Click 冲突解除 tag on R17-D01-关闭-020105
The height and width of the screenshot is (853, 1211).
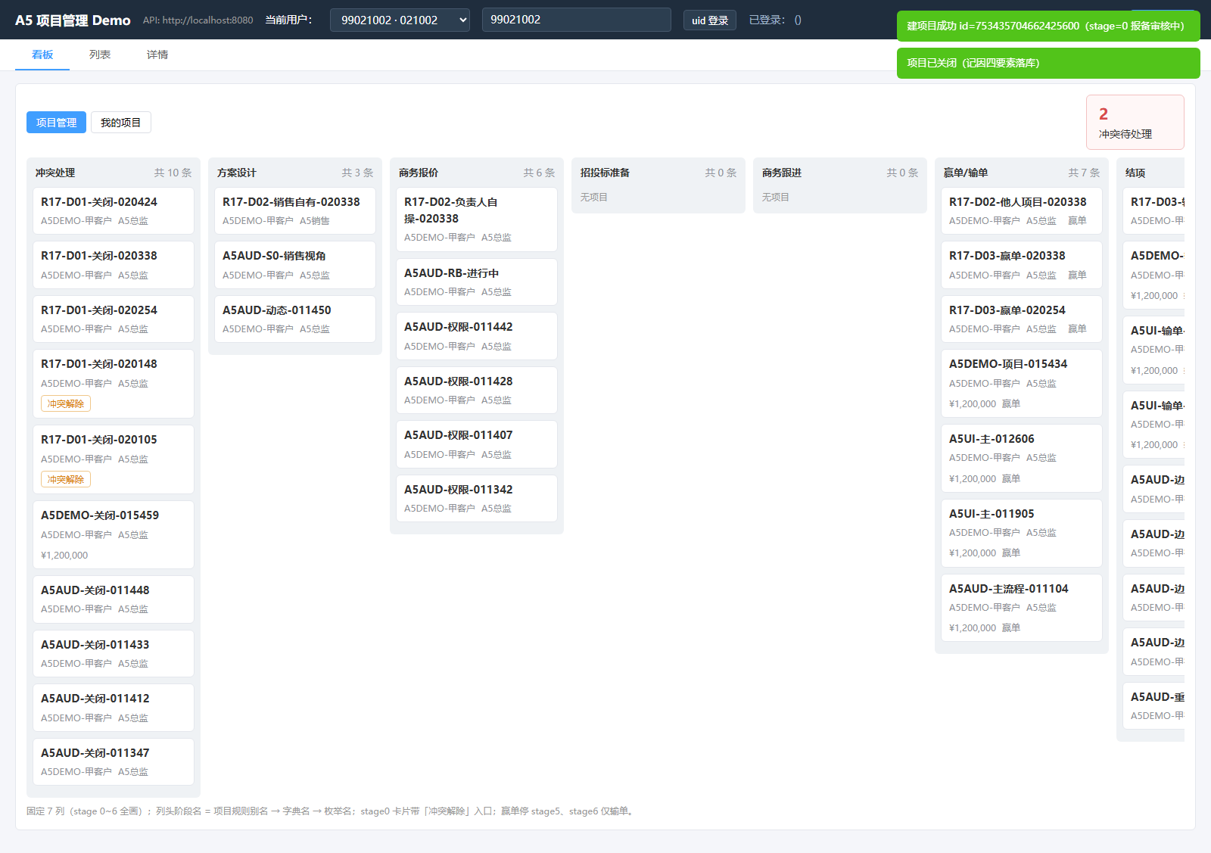point(66,479)
